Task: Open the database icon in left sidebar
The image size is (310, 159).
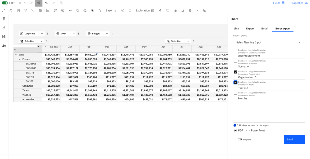Action: pyautogui.click(x=4, y=19)
